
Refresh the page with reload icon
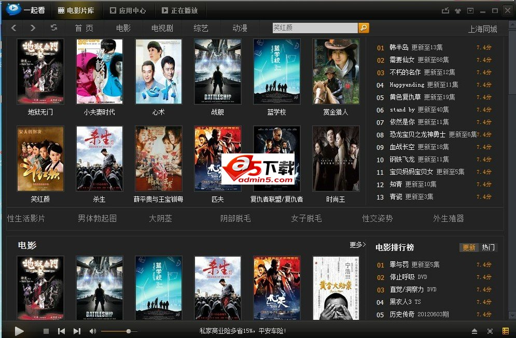pos(53,27)
